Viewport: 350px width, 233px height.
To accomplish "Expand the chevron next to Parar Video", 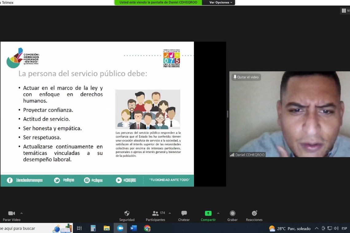I will [21, 213].
